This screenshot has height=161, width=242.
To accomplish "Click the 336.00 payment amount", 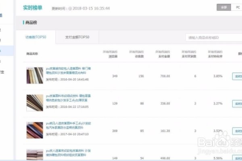I will click(x=165, y=103).
